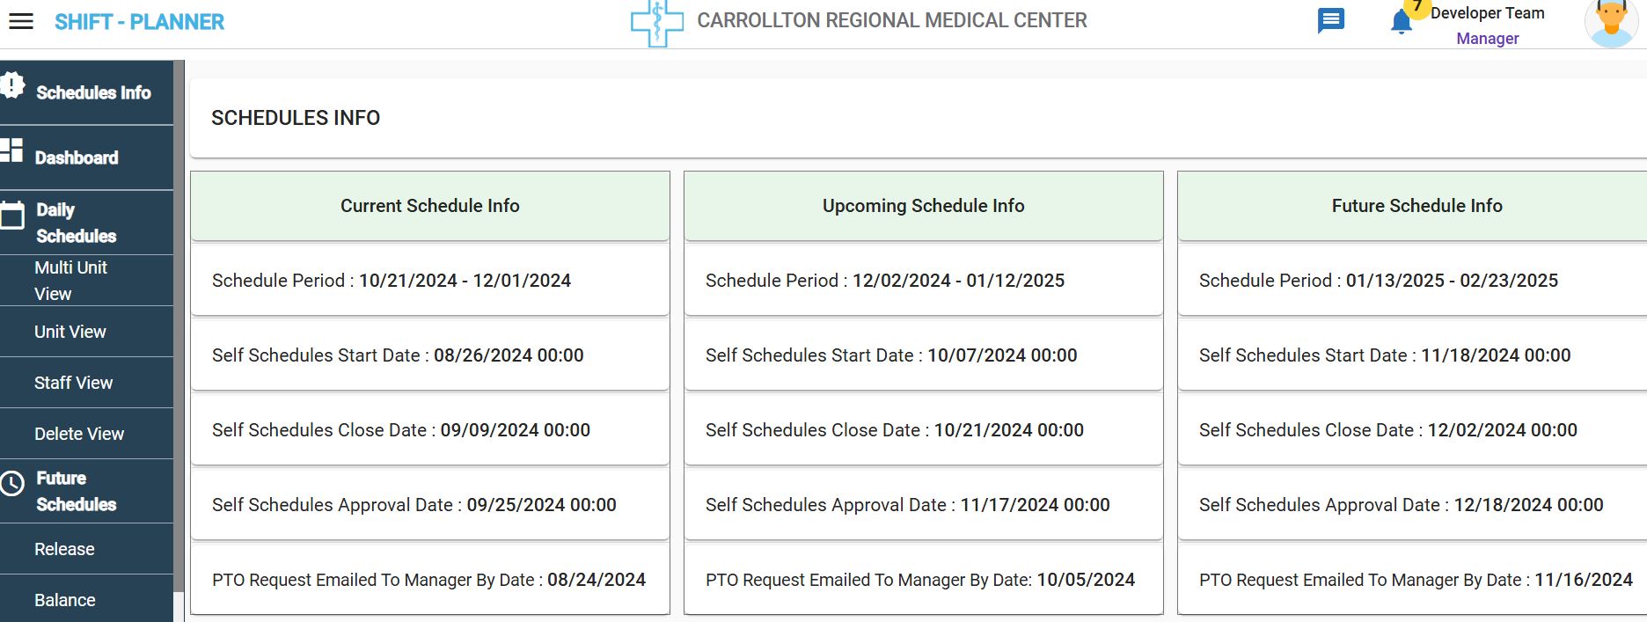Open Balance sidebar item
The image size is (1647, 622).
[65, 600]
